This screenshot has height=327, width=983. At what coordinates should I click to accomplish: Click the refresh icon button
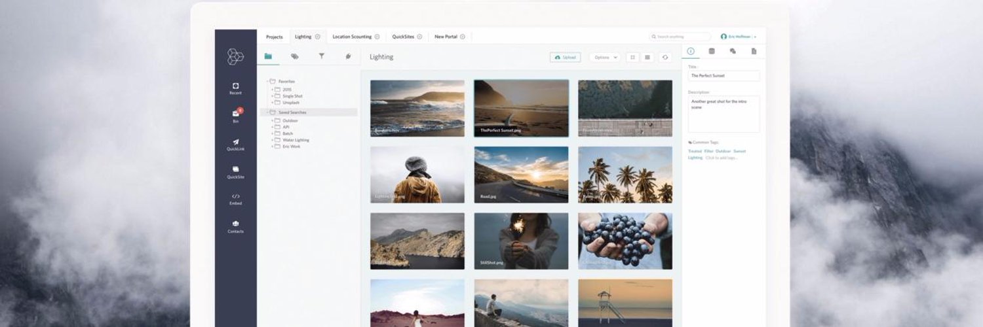(x=665, y=58)
